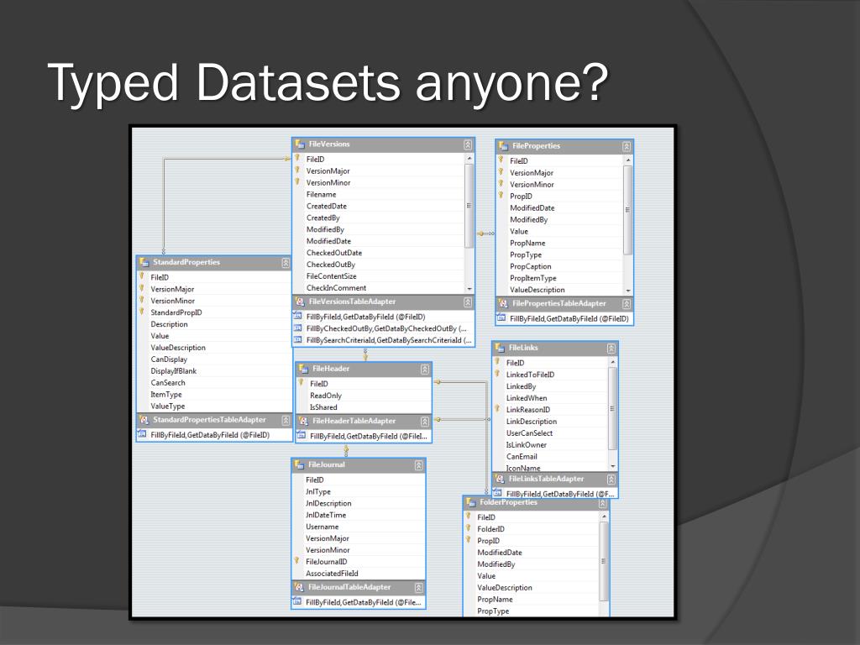Select ValueDescription column in FolderProperties

tap(505, 588)
